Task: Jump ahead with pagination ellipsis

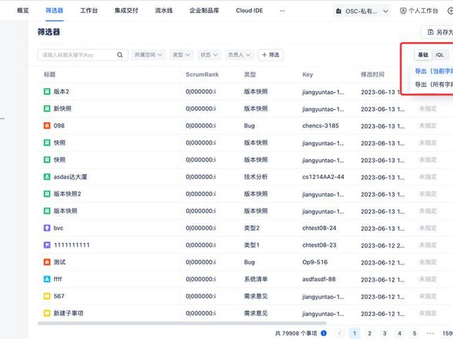Action: (x=430, y=333)
